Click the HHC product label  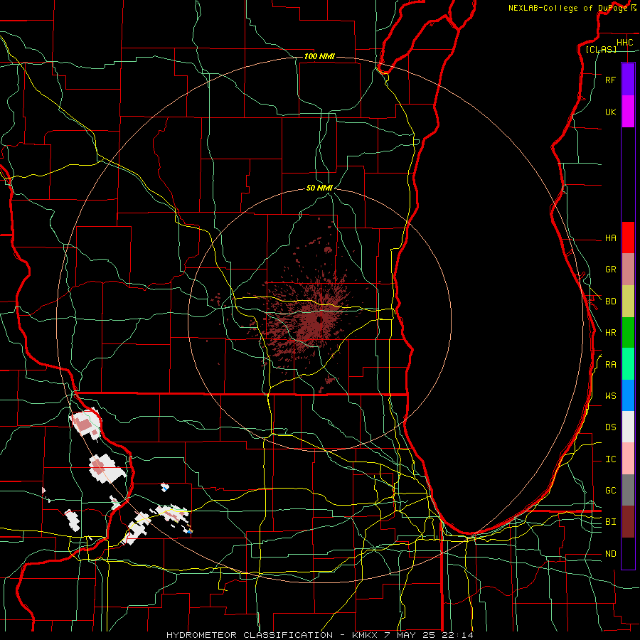pos(624,43)
